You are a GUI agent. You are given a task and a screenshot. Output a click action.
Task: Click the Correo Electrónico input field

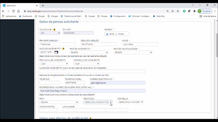[118, 83]
